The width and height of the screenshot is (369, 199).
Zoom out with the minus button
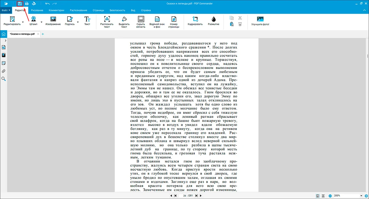330,196
